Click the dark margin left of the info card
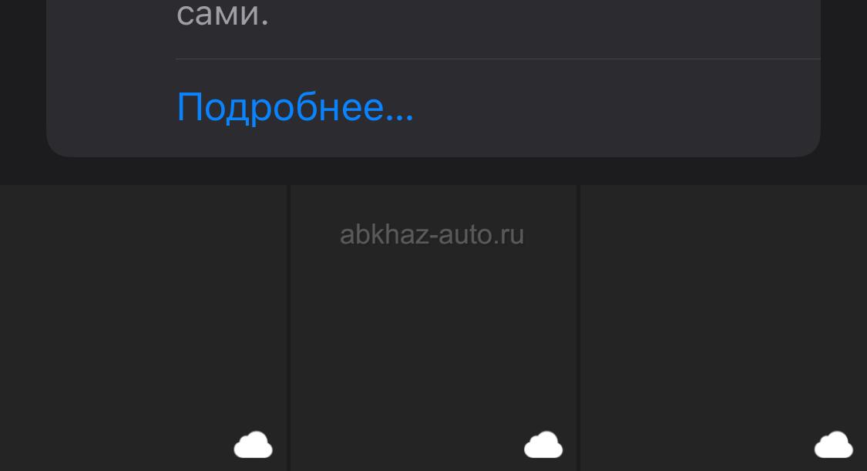 coord(22,79)
